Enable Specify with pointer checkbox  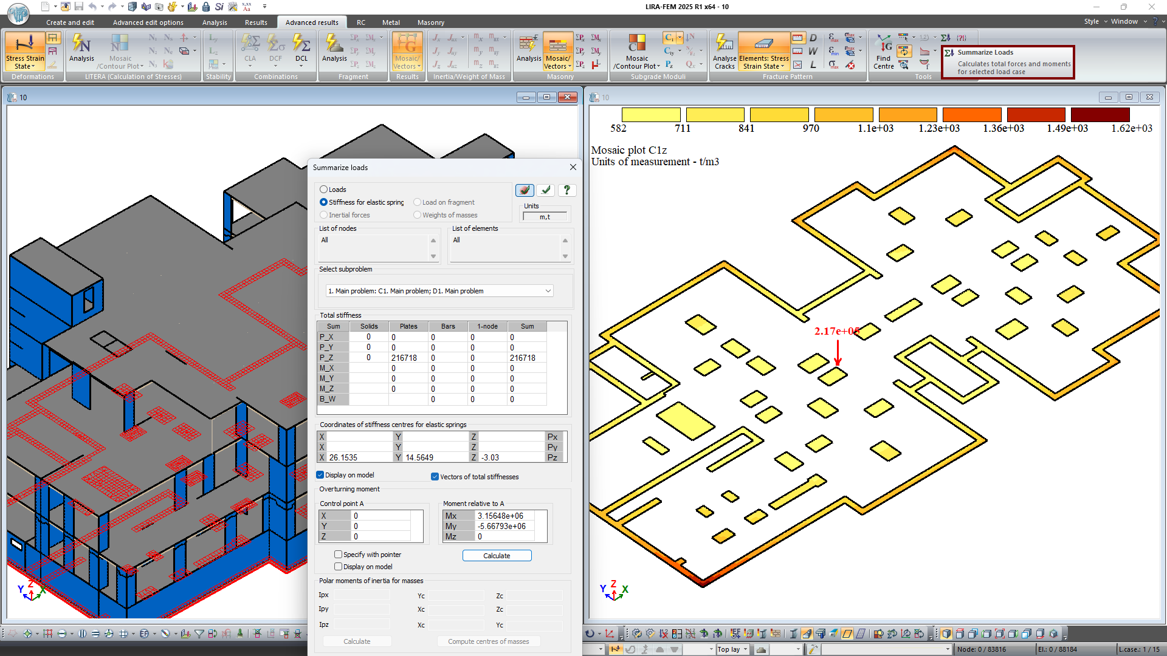pos(339,555)
